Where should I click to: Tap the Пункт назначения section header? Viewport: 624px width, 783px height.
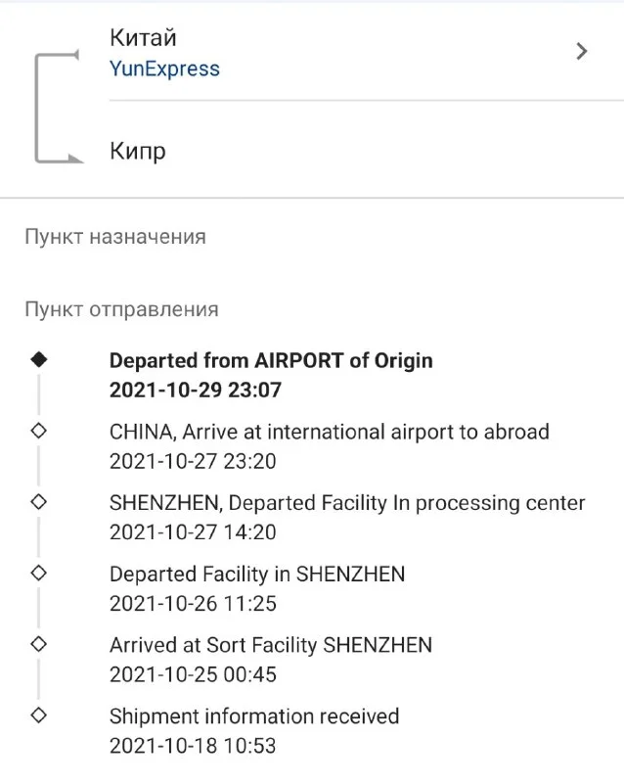click(115, 237)
